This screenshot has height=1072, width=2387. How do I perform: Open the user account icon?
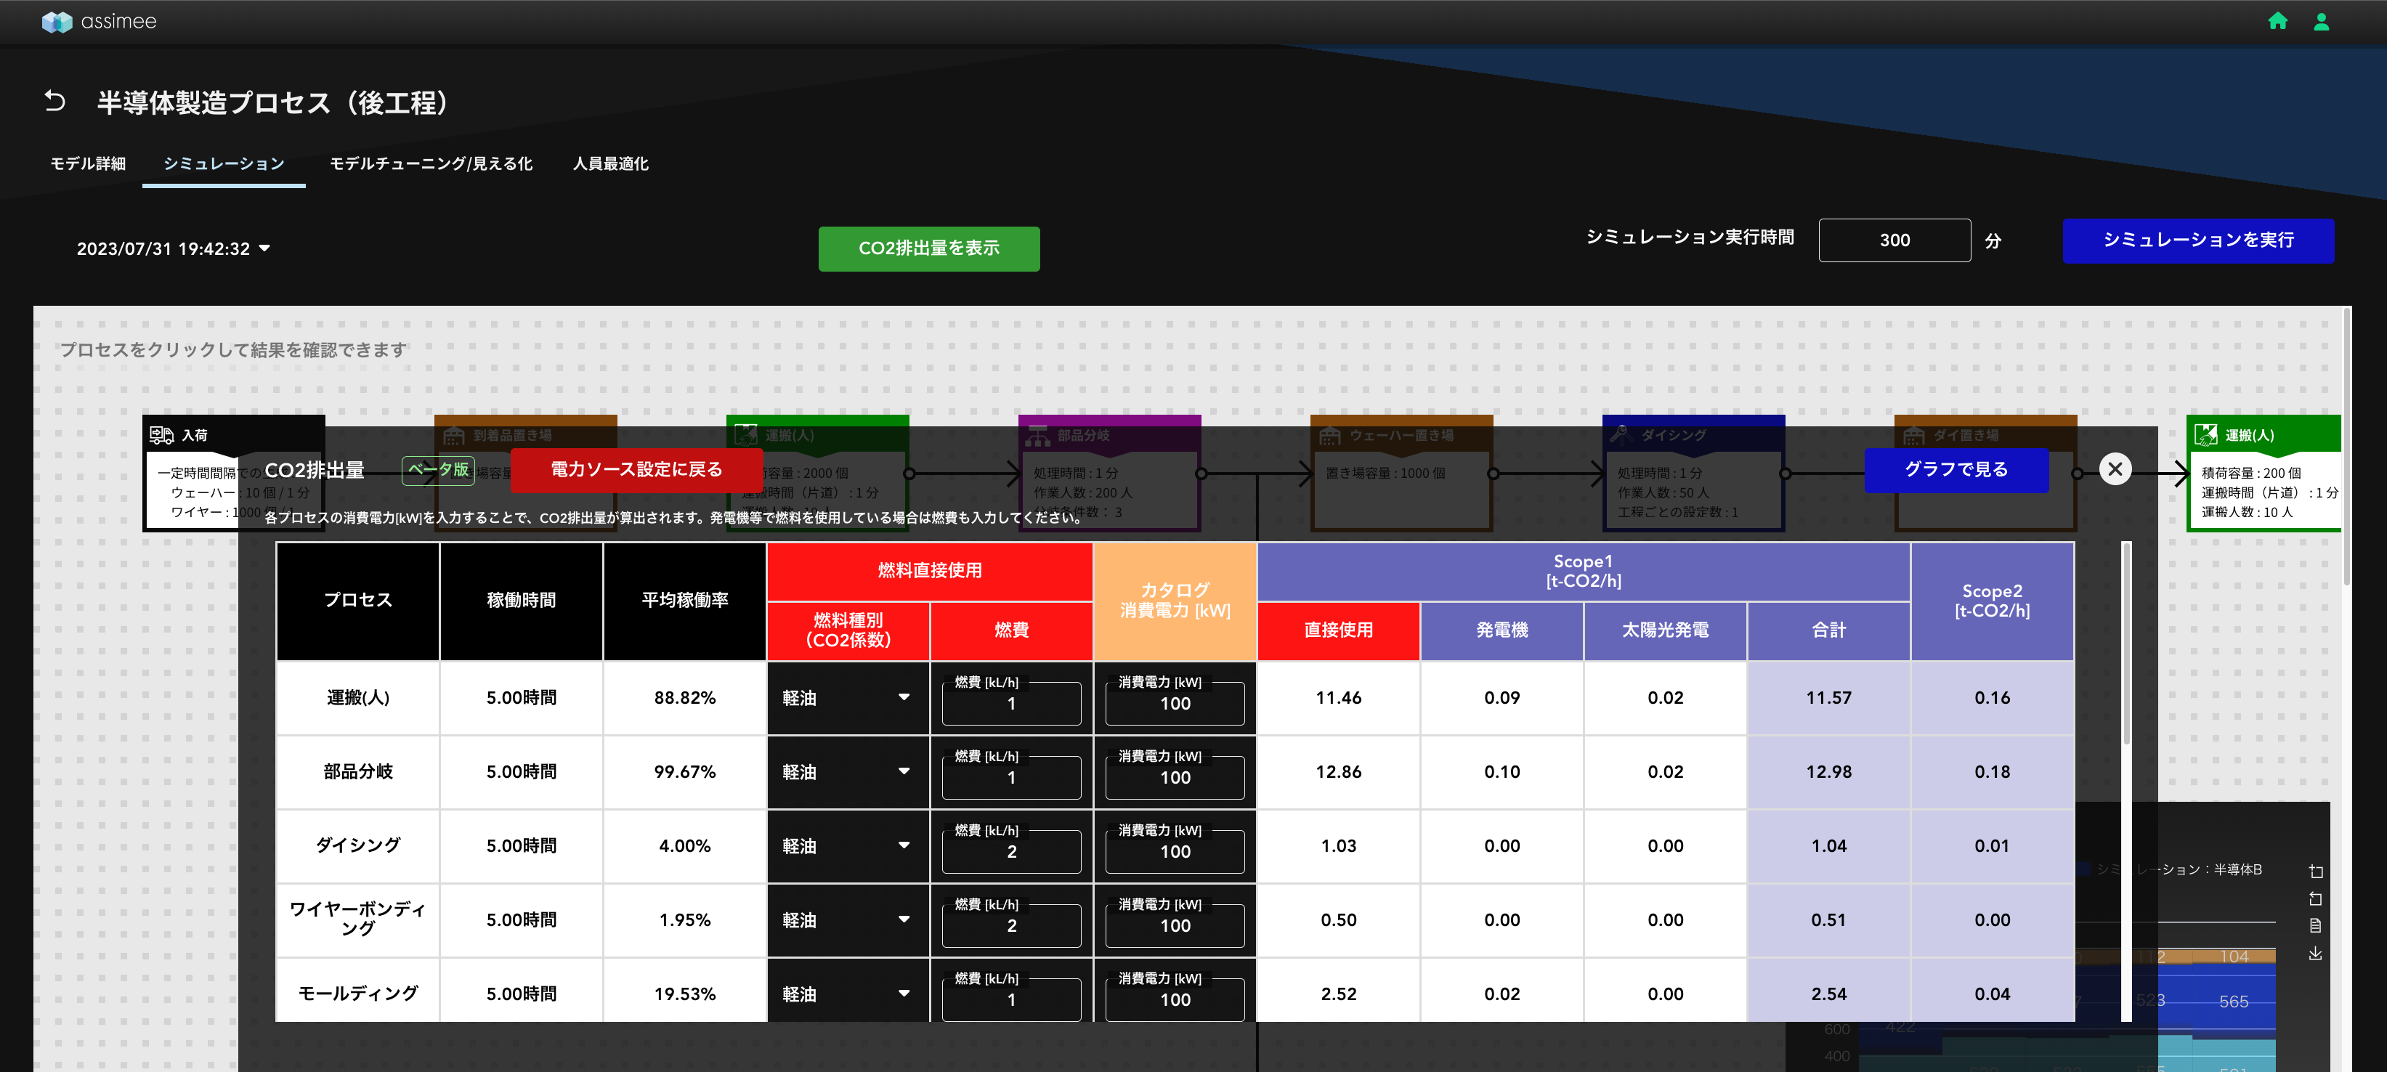(x=2321, y=21)
